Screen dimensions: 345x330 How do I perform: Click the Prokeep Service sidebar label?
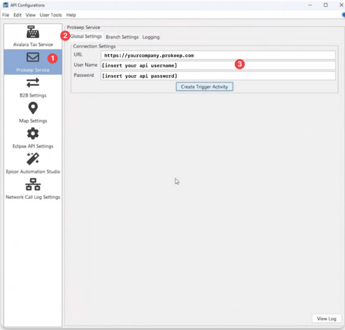tap(33, 70)
